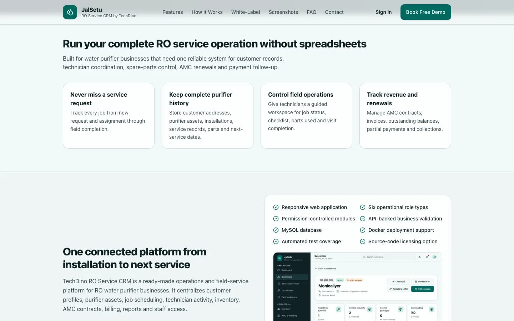Click the dark-mode moon icon in the preview
The image size is (514, 321).
(420, 257)
